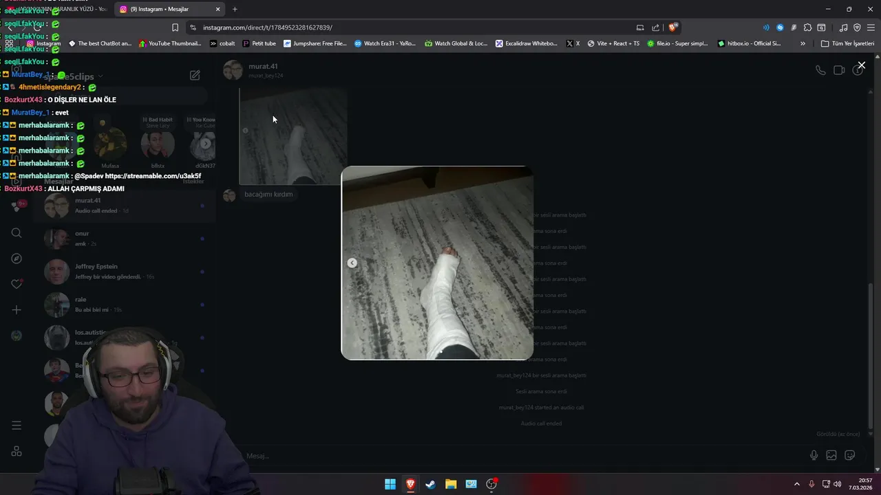Open a new browser tab

[235, 9]
